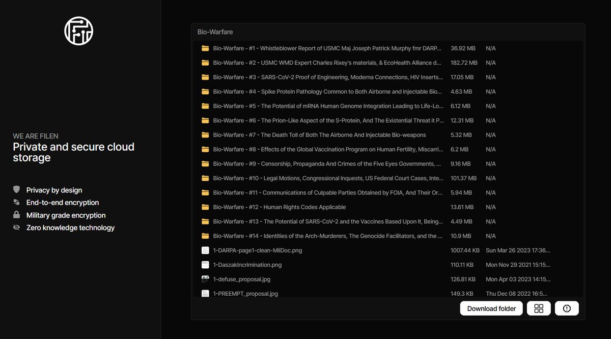Screen dimensions: 611x339
Task: Click folder icon for Bio-Warfare #1
Action: (x=205, y=48)
